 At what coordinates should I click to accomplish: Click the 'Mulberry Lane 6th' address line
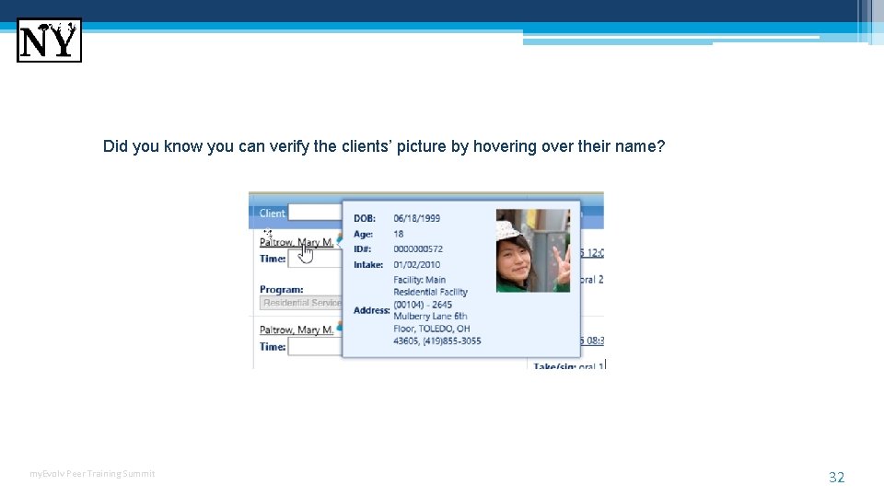(x=430, y=316)
